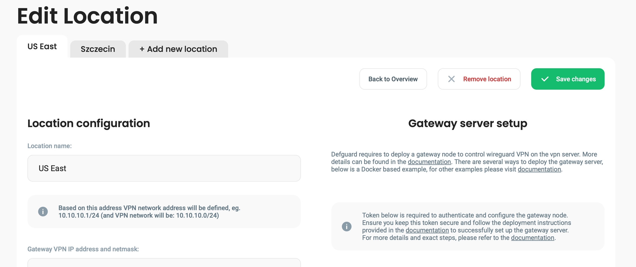The width and height of the screenshot is (636, 267).
Task: Click the info icon beside VPN network address note
Action: tap(43, 212)
